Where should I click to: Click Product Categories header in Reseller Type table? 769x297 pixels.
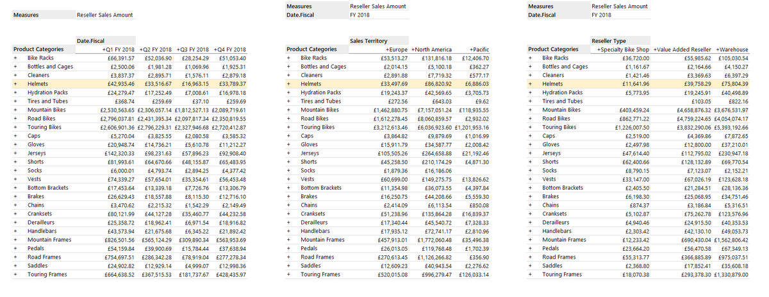(553, 49)
